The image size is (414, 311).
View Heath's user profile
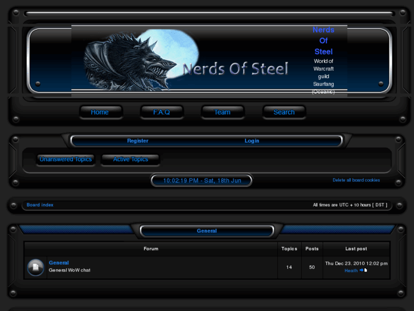[x=351, y=270]
